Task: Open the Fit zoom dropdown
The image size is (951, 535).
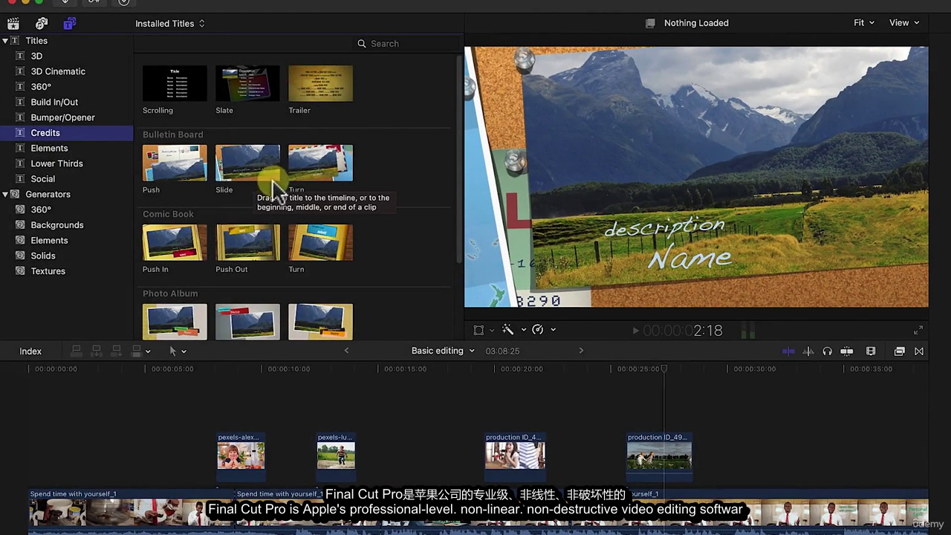Action: tap(863, 23)
